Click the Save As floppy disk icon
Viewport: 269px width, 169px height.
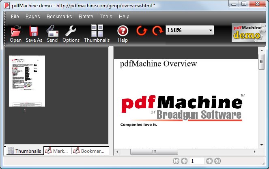(x=34, y=32)
